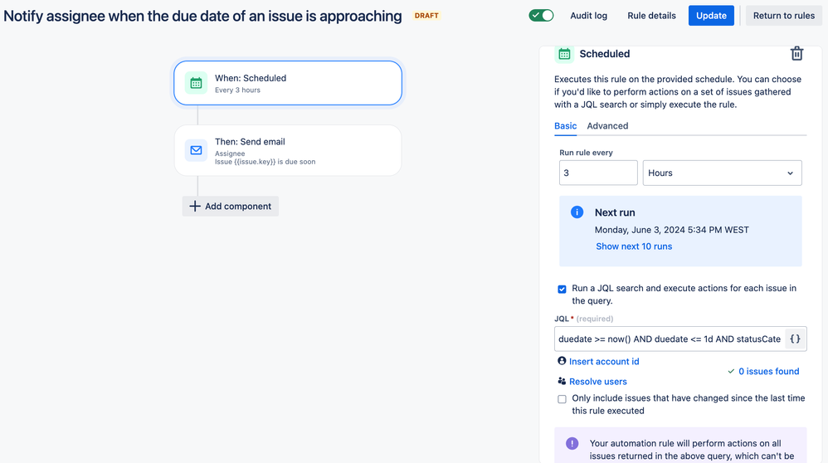Show next 10 runs
The image size is (828, 463).
click(x=634, y=246)
